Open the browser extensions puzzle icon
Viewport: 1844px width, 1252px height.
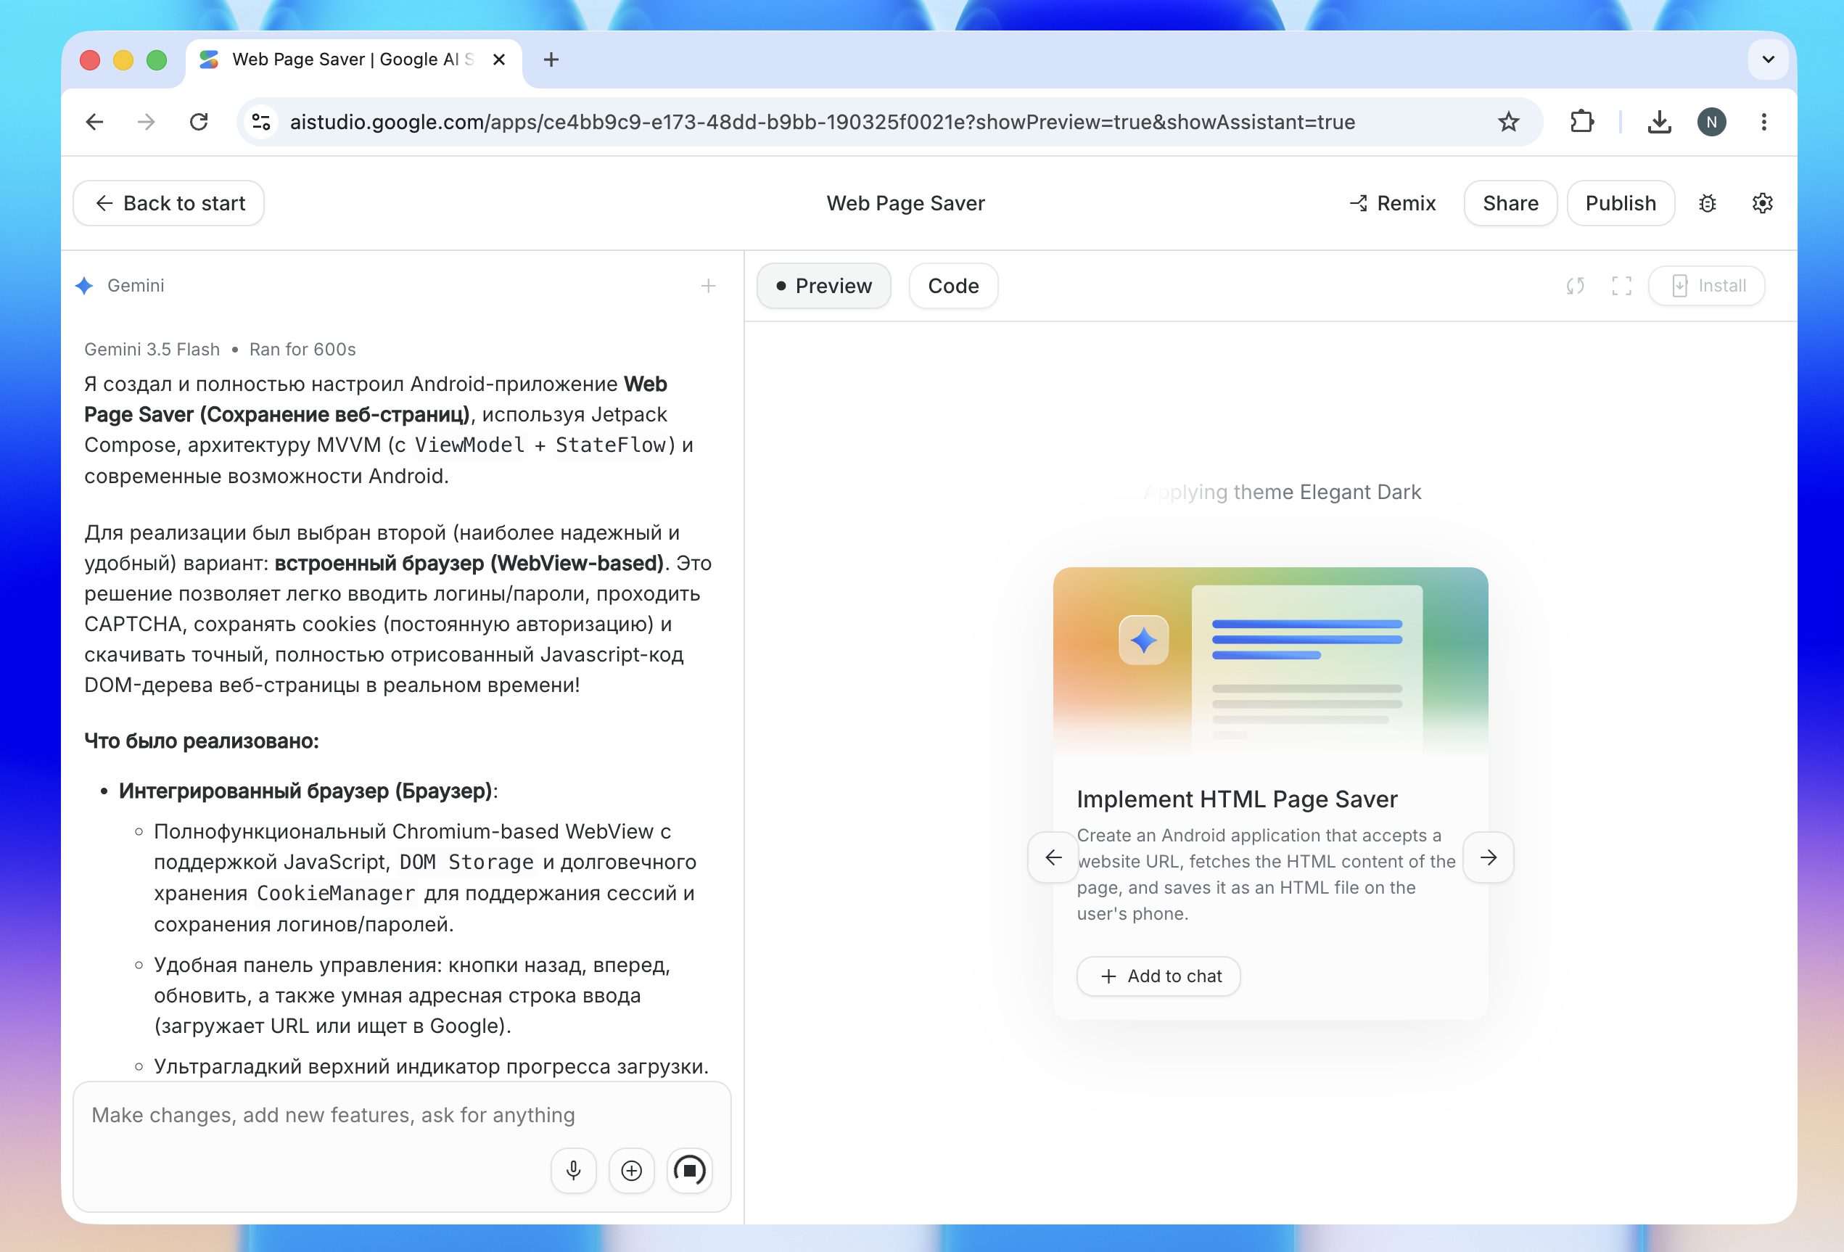[1581, 122]
